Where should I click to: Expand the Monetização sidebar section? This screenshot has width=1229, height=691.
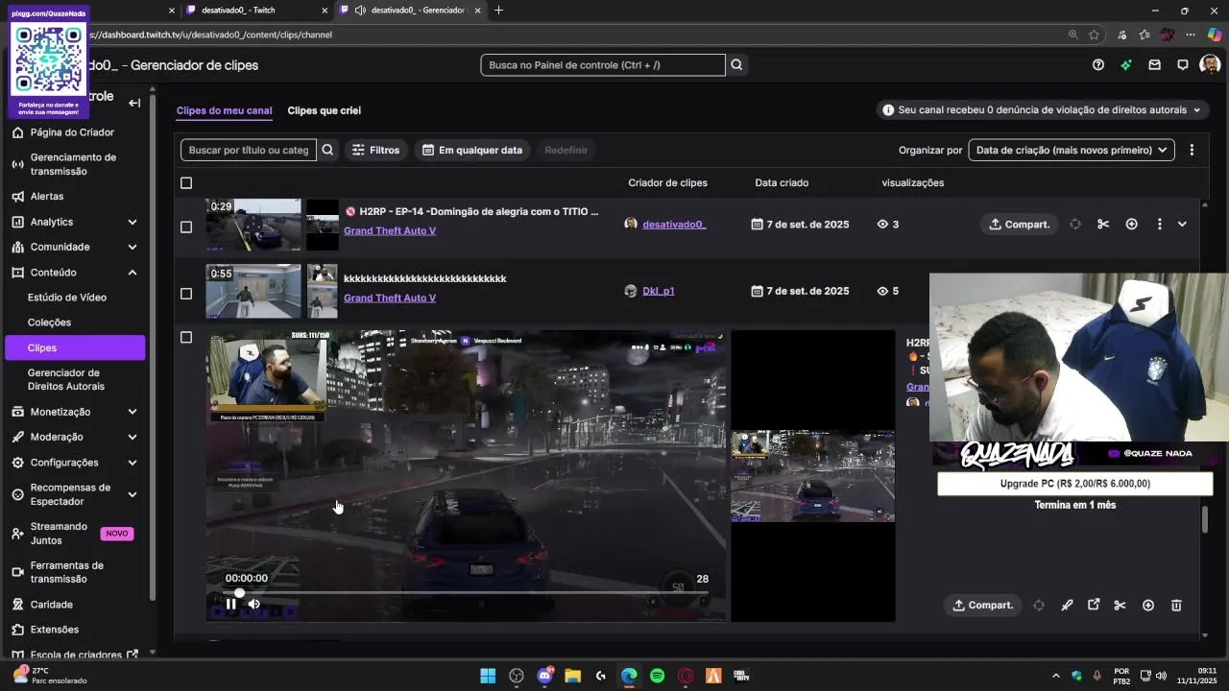[133, 412]
